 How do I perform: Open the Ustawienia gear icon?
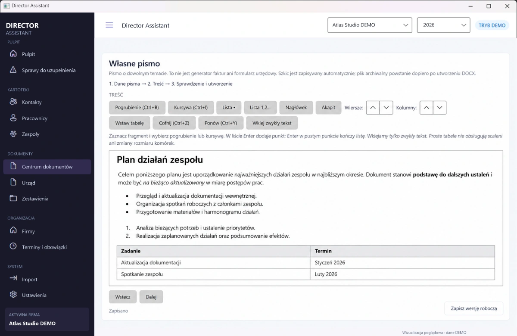click(x=13, y=295)
